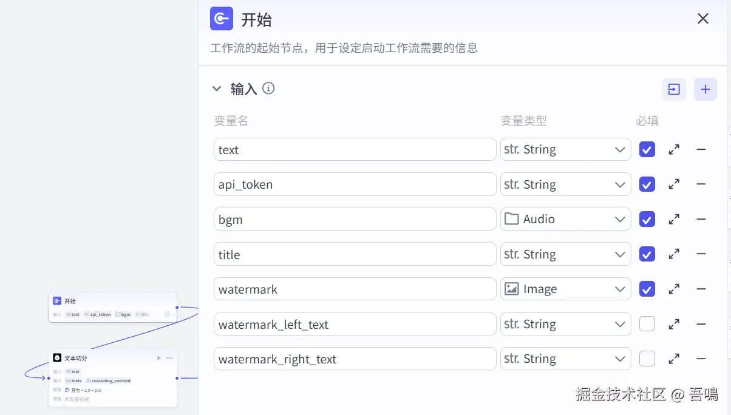Remove the bgm variable with its minus icon

[701, 219]
